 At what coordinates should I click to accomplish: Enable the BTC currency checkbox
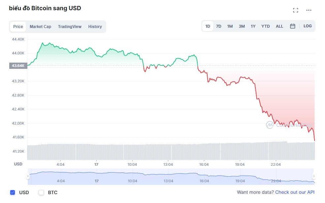pos(41,192)
